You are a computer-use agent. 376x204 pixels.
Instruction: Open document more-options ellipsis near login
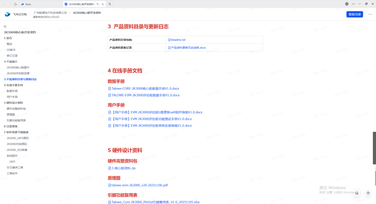click(x=370, y=14)
